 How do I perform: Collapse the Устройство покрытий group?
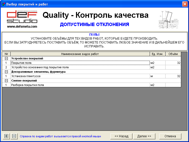click(x=6, y=58)
